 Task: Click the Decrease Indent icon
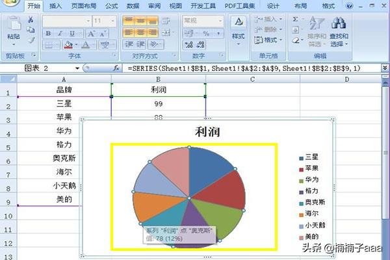point(129,45)
